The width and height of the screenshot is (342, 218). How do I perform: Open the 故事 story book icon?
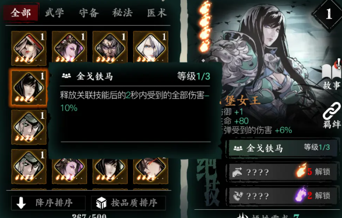pyautogui.click(x=332, y=74)
